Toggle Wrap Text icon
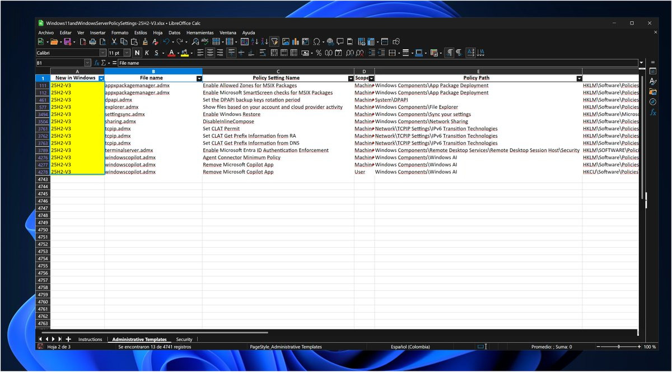The width and height of the screenshot is (672, 372). click(263, 53)
